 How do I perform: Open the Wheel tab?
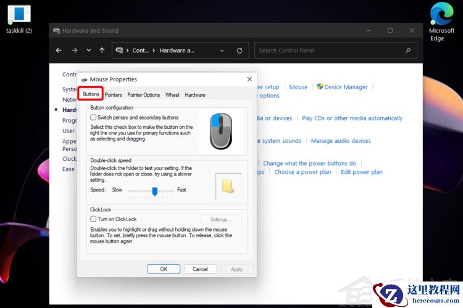[x=172, y=95]
